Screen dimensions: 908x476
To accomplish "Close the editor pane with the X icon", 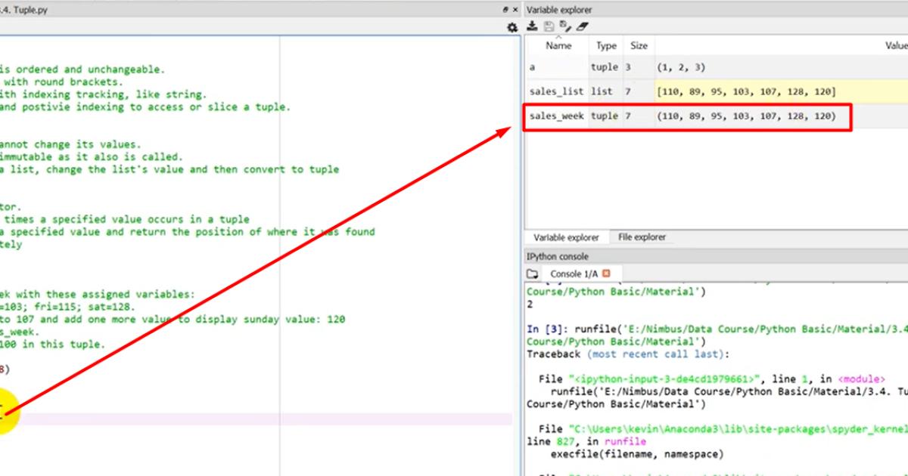I will [515, 10].
